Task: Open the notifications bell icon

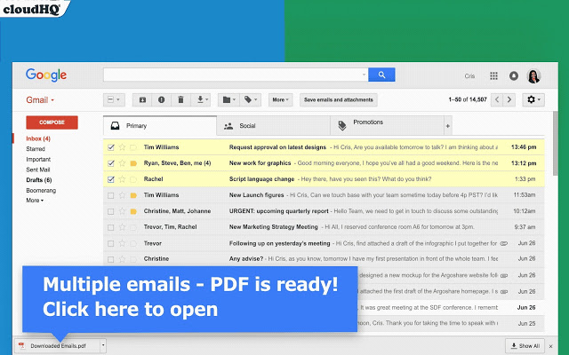Action: pos(514,75)
